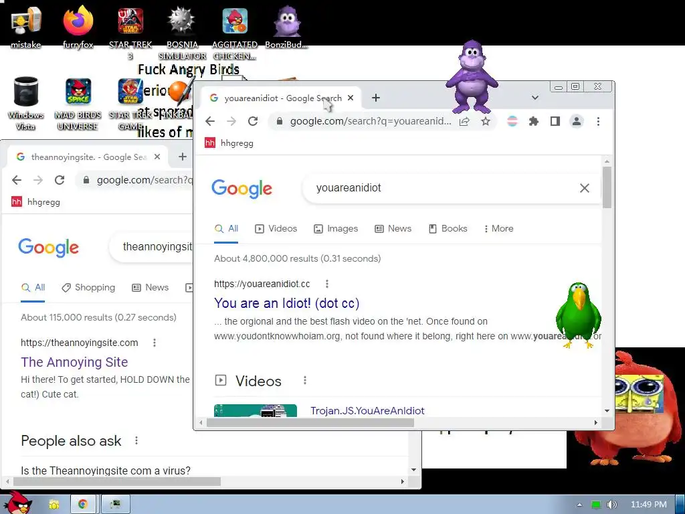Go back in the youareanidiot Chrome window
Image resolution: width=685 pixels, height=514 pixels.
coord(210,121)
